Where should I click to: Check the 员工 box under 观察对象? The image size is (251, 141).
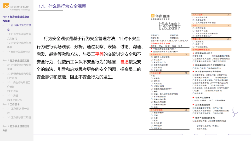click(161, 41)
